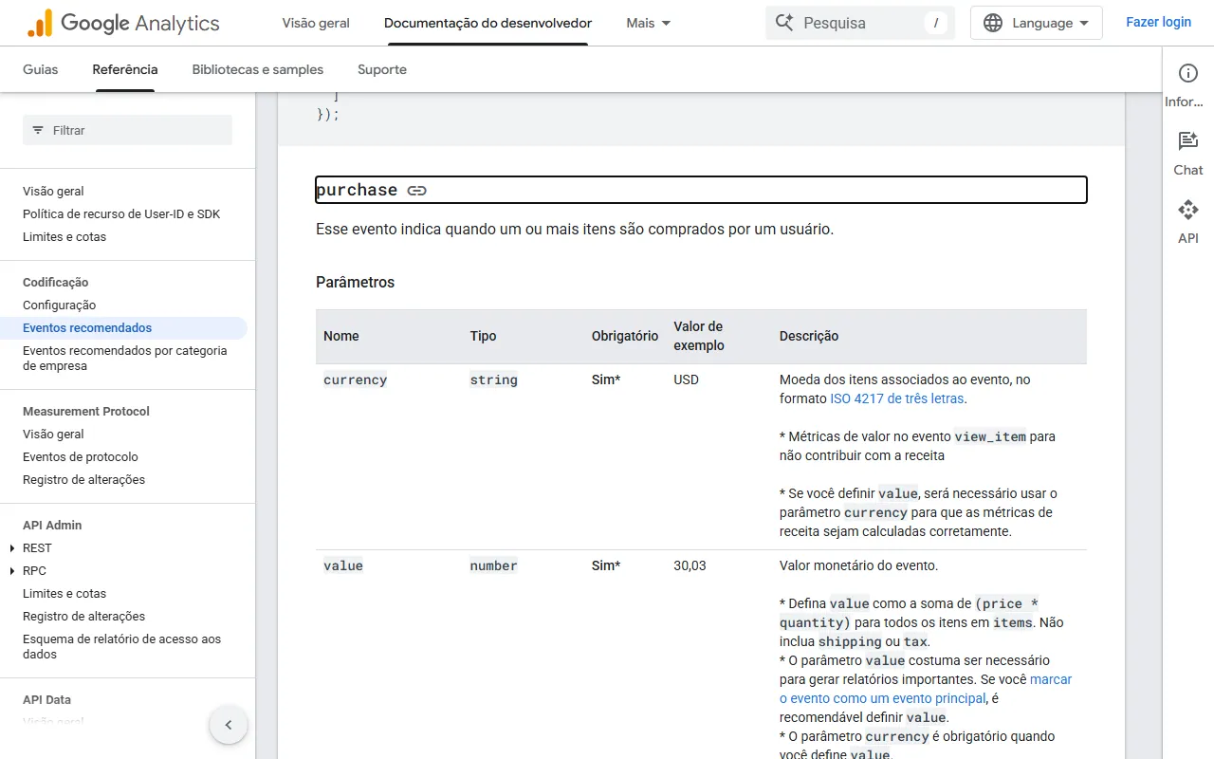Click the filter lines icon in Filtrar box
Viewport: 1214px width, 759px height.
click(x=38, y=130)
